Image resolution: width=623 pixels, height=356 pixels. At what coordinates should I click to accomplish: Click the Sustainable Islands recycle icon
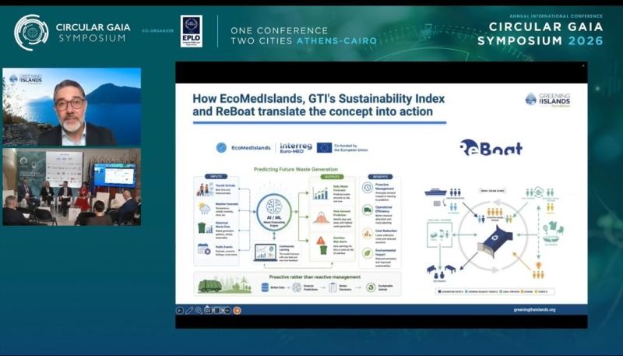click(371, 287)
